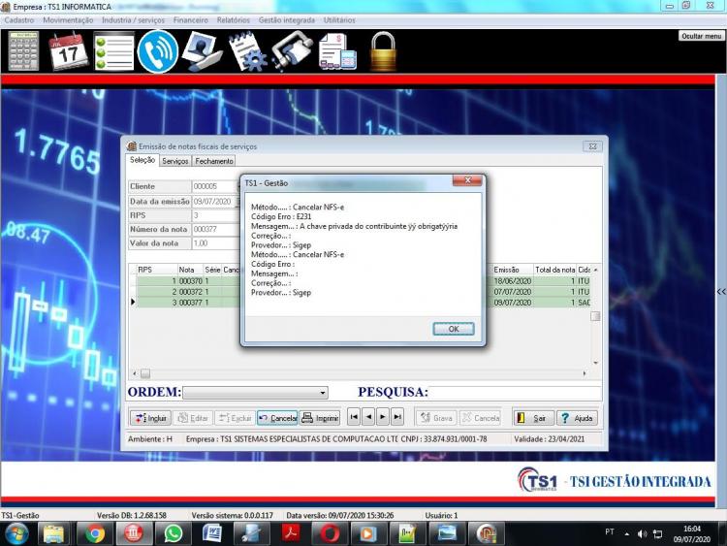Open Google Chrome from taskbar
This screenshot has width=727, height=546.
(x=95, y=534)
